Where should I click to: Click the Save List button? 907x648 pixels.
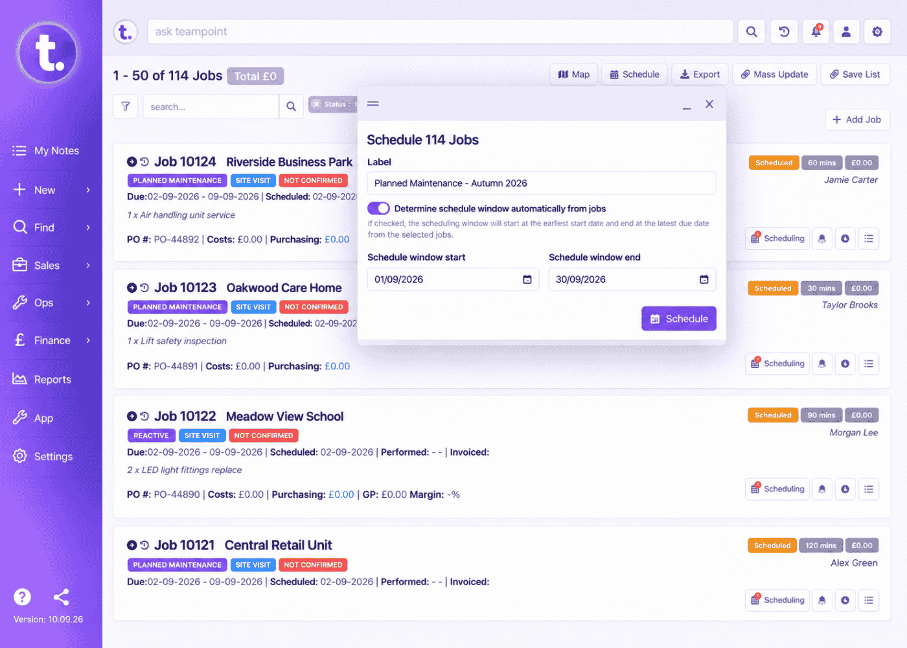(x=855, y=75)
